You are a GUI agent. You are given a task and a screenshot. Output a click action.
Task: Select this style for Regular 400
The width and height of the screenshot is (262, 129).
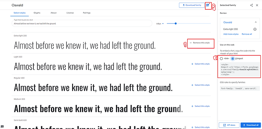[200, 85]
